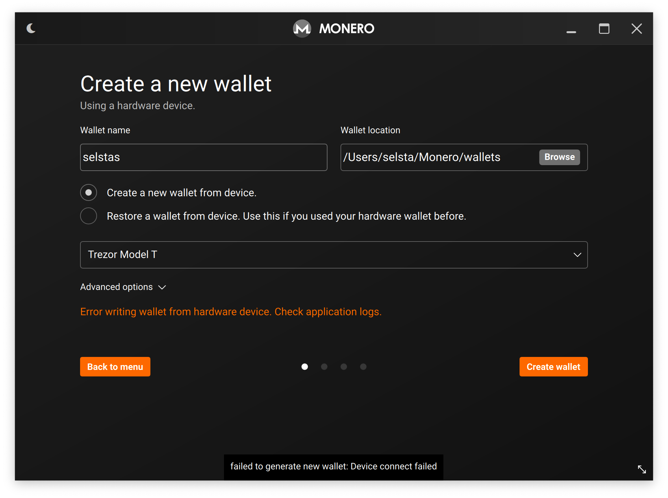This screenshot has width=668, height=498.
Task: Jump to the third wizard step dot
Action: click(x=344, y=367)
